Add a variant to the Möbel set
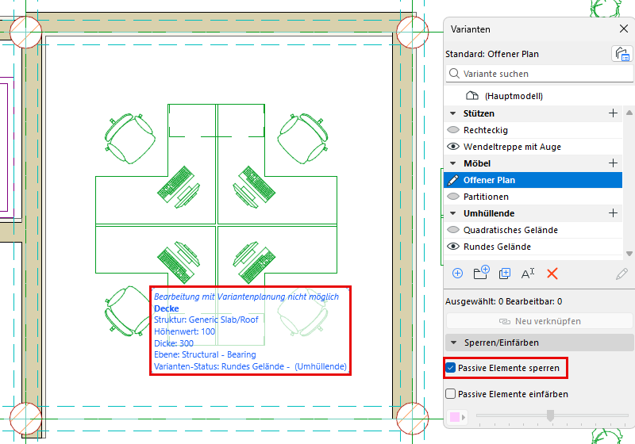 tap(613, 163)
